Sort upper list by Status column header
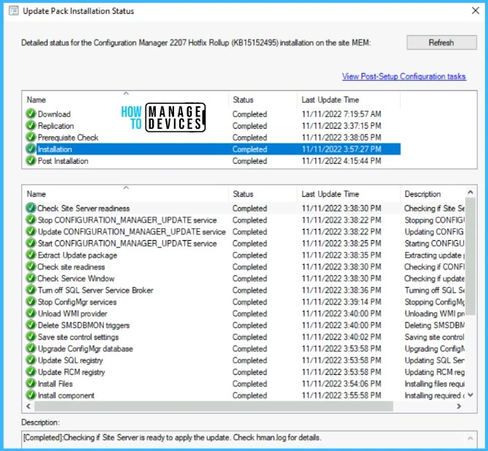 pos(263,100)
